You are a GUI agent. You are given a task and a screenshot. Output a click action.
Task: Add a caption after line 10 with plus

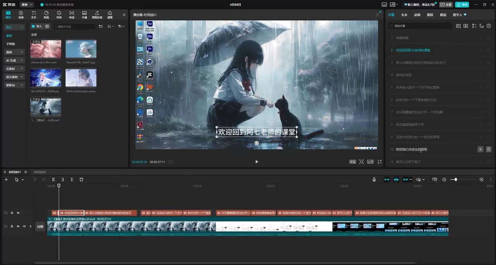(x=480, y=149)
